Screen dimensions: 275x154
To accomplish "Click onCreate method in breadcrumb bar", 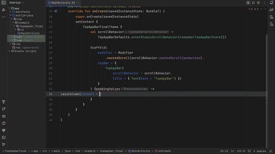I will [163, 151].
